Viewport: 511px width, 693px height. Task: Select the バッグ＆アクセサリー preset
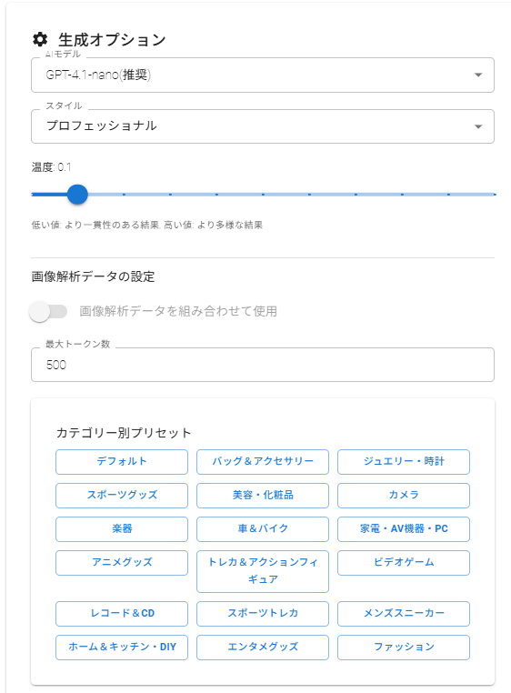tap(263, 462)
